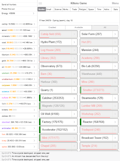Open Broadcast Tower options chevron
Image resolution: width=120 pixels, height=161 pixels.
coord(115,138)
